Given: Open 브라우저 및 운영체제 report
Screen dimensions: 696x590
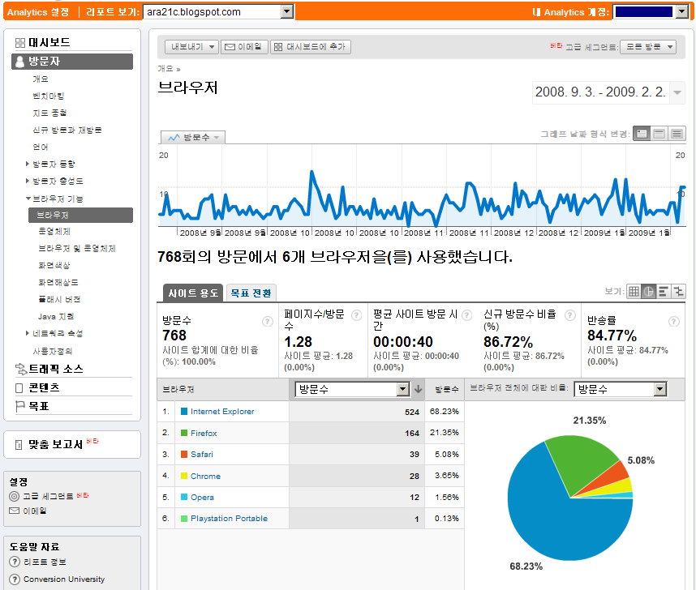Looking at the screenshot, I should (77, 249).
